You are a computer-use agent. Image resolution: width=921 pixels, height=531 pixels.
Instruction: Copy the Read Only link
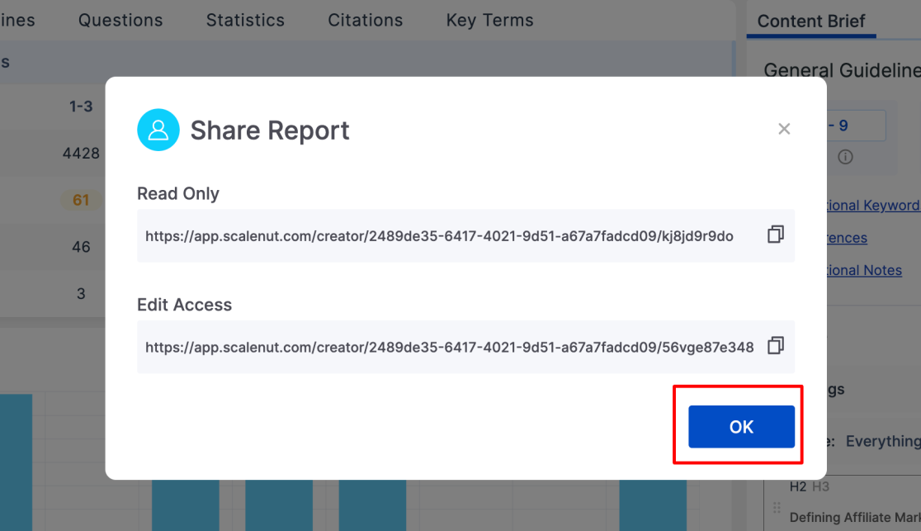775,235
